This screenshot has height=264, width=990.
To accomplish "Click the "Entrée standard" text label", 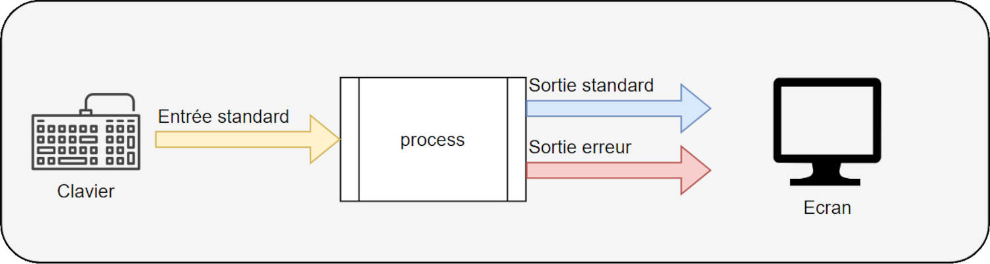I will coord(224,117).
